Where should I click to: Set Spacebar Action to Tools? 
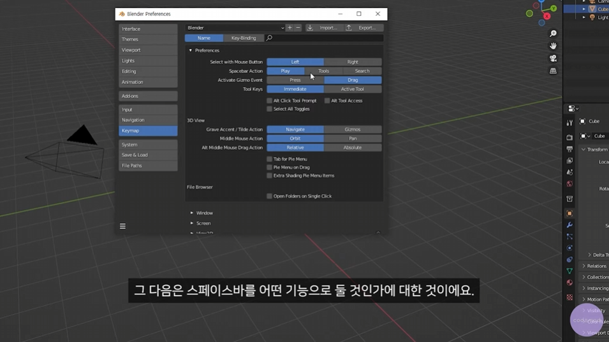pos(323,71)
